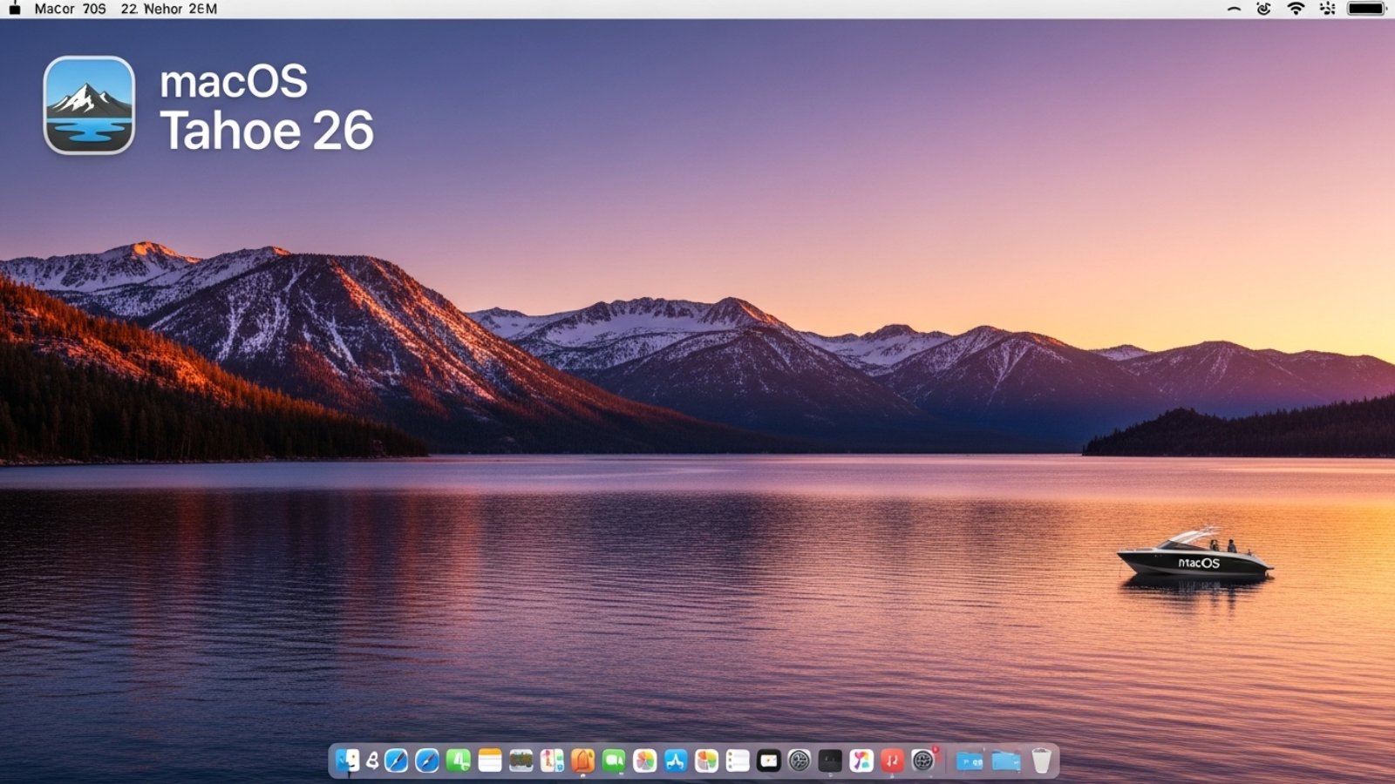Screen dimensions: 1395x784
Task: Open Control Center in menu bar
Action: click(x=1328, y=9)
